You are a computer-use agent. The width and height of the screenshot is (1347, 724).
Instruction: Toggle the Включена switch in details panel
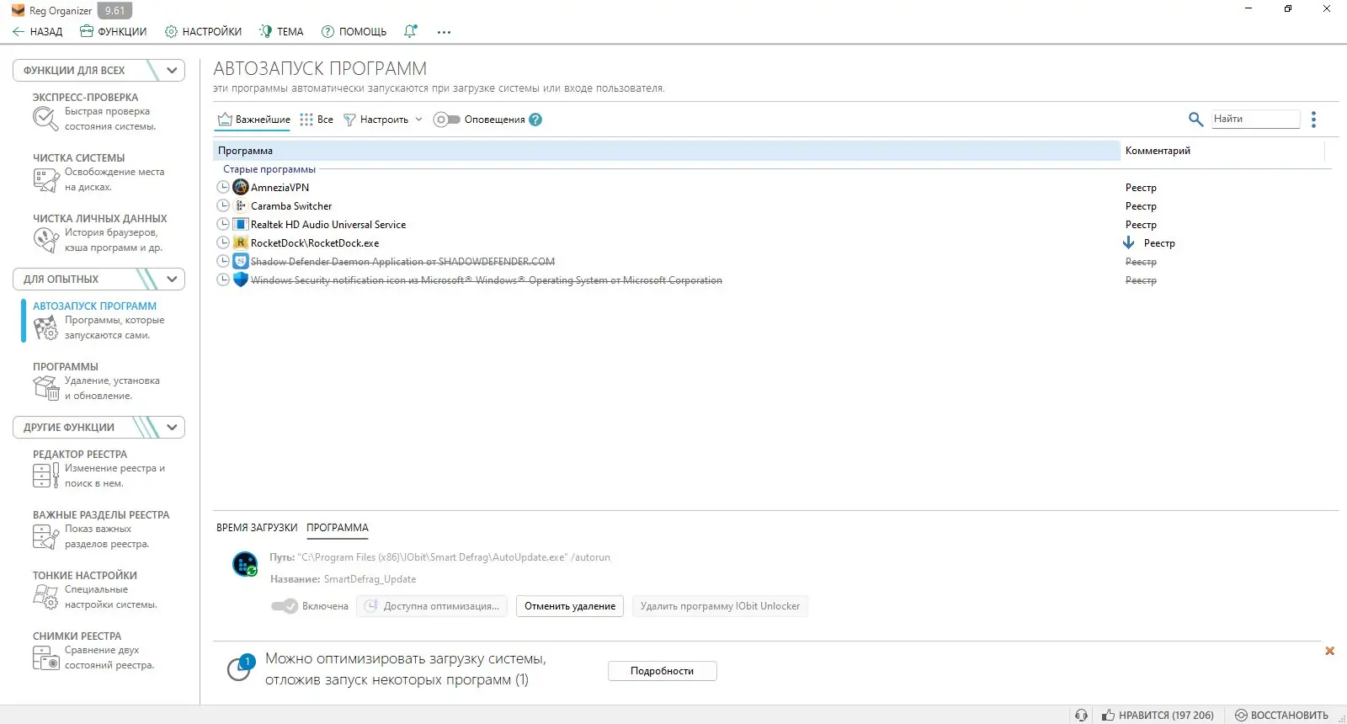pos(285,606)
